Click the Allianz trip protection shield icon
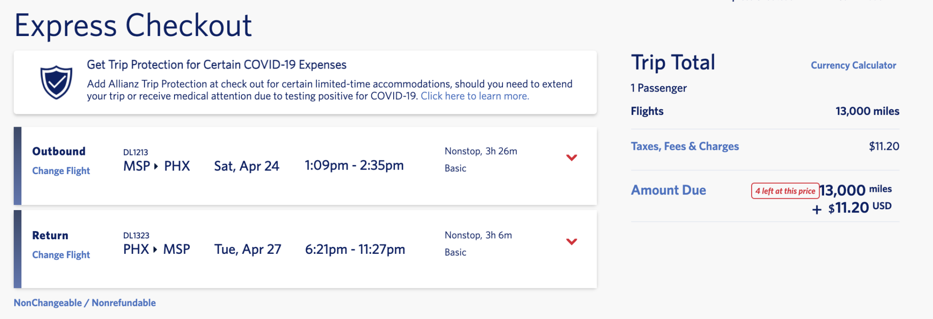 (x=56, y=81)
